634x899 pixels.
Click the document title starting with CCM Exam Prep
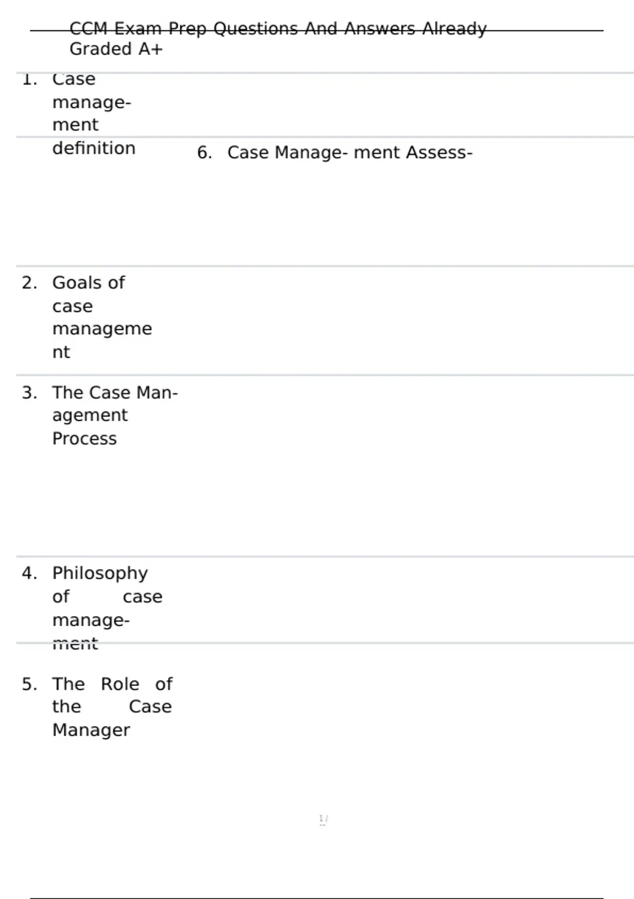pos(278,39)
